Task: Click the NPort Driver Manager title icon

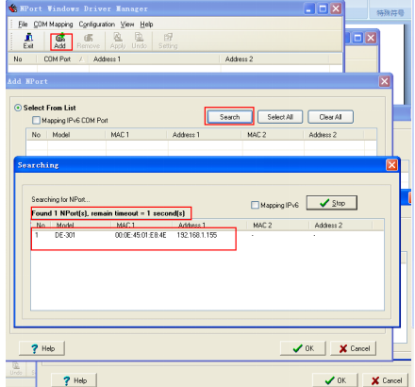Action: coord(13,8)
